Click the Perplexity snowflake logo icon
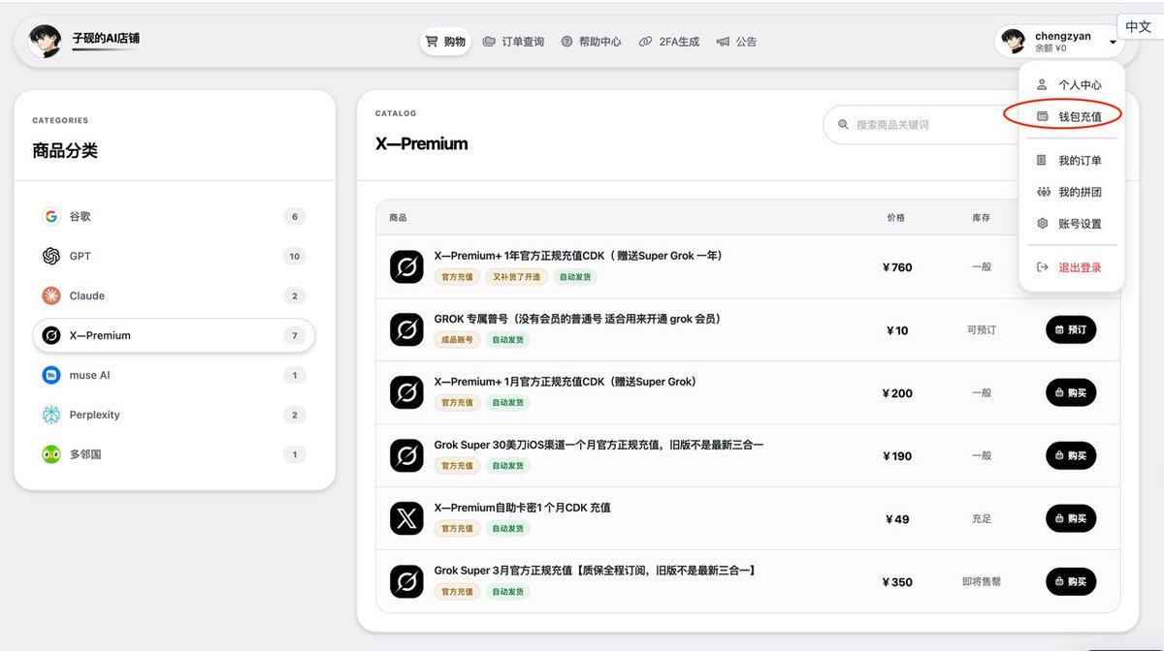Image resolution: width=1164 pixels, height=651 pixels. tap(51, 416)
